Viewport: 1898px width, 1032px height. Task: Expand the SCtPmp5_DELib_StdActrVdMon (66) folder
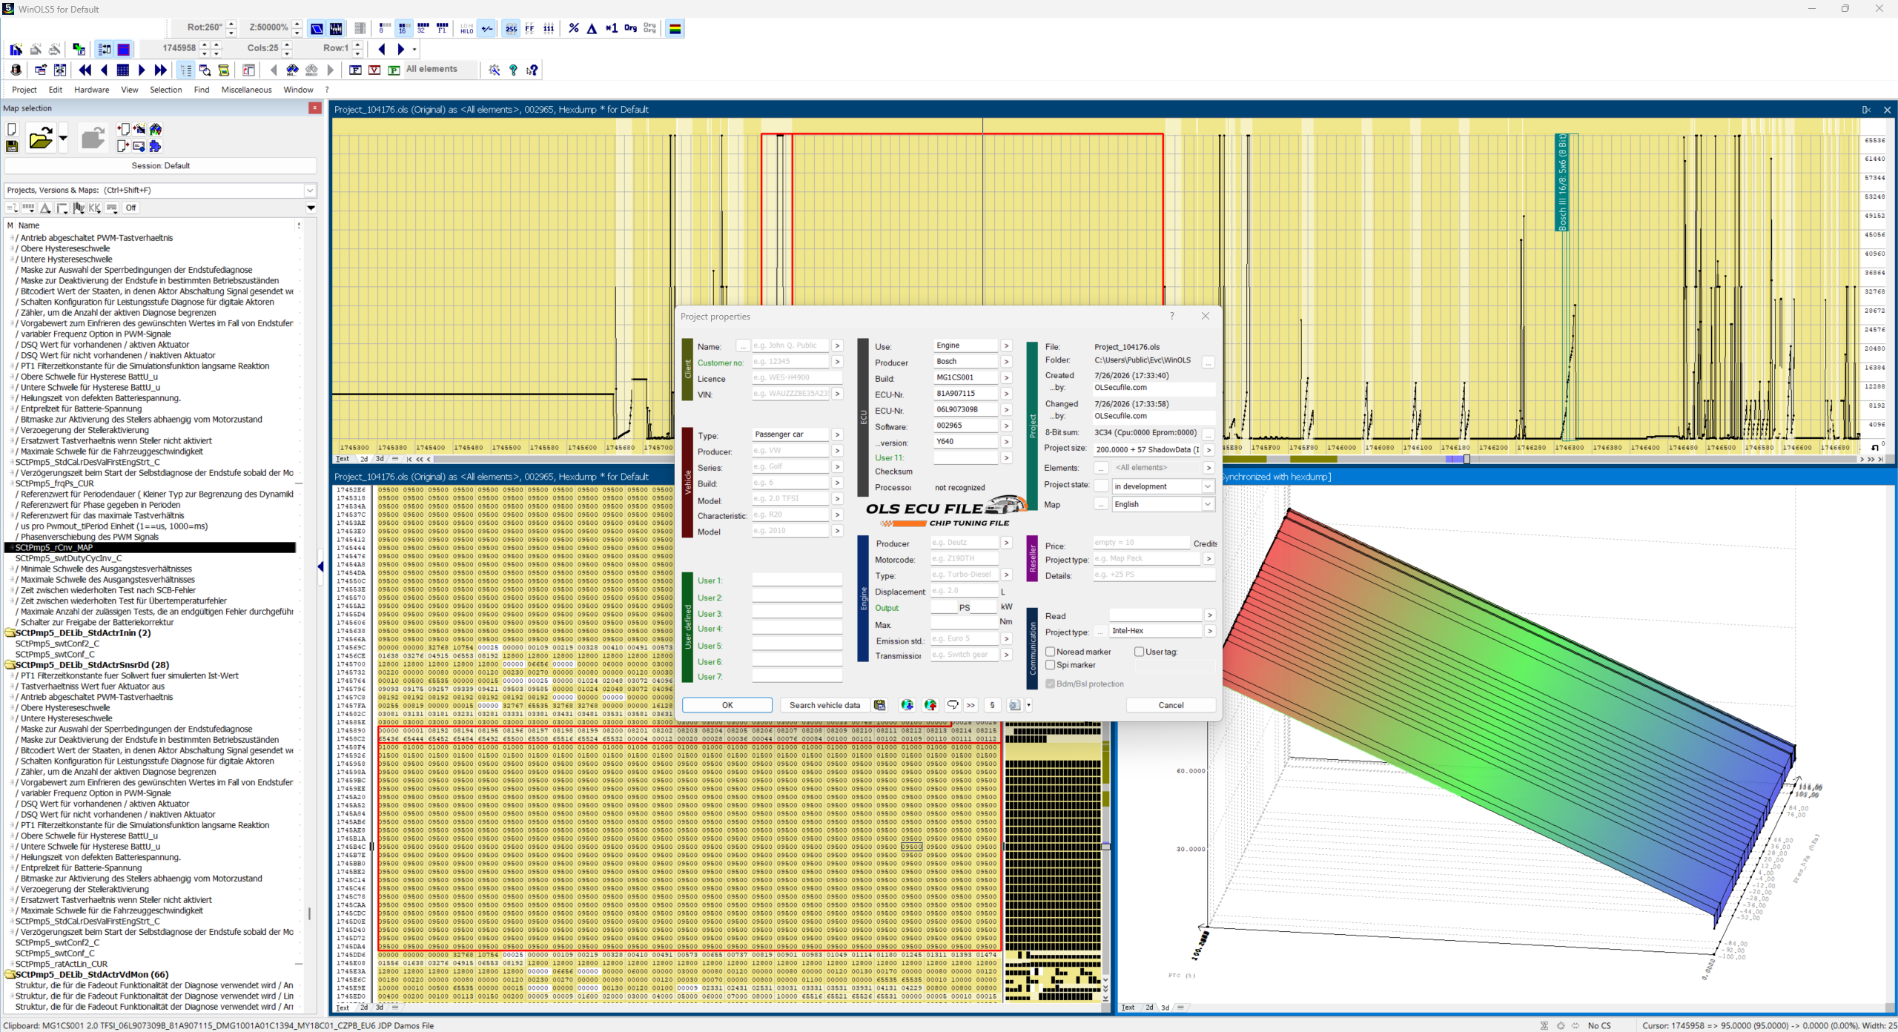coord(10,975)
